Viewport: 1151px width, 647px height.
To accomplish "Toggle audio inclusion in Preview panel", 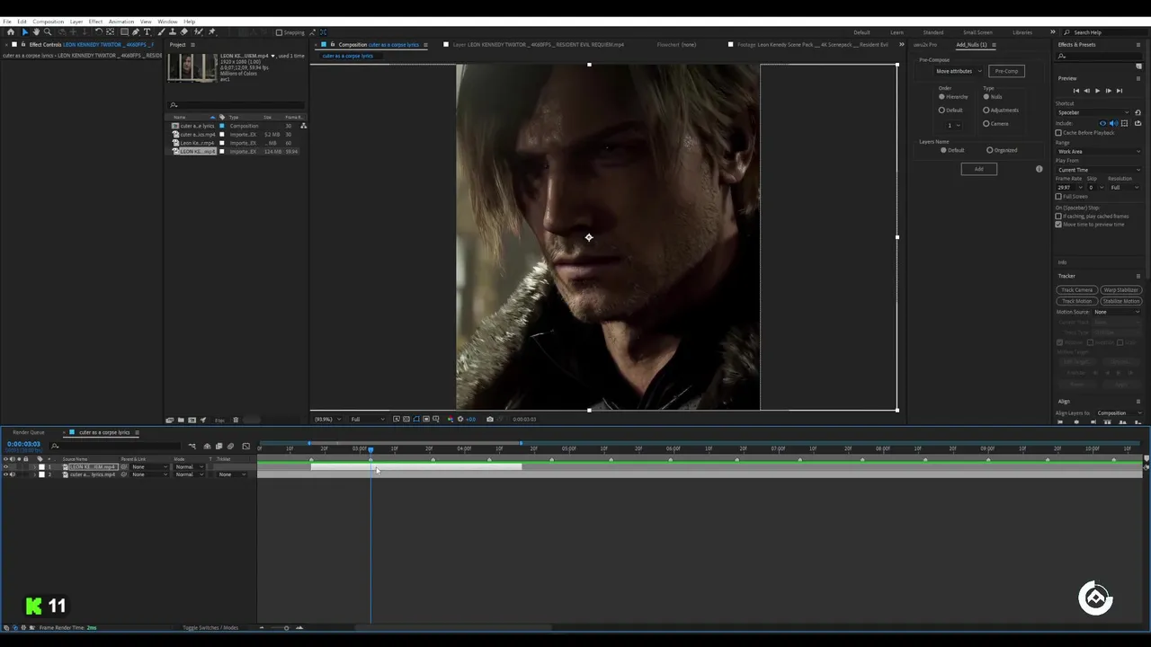I will (1113, 123).
